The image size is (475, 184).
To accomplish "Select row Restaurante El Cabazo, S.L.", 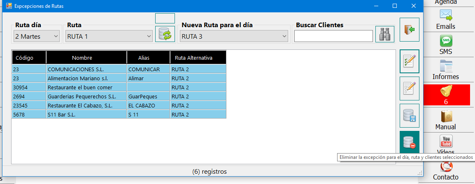I will (x=119, y=105).
